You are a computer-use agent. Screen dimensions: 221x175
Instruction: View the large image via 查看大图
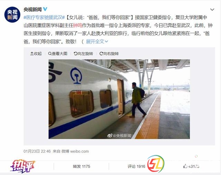[58, 54]
